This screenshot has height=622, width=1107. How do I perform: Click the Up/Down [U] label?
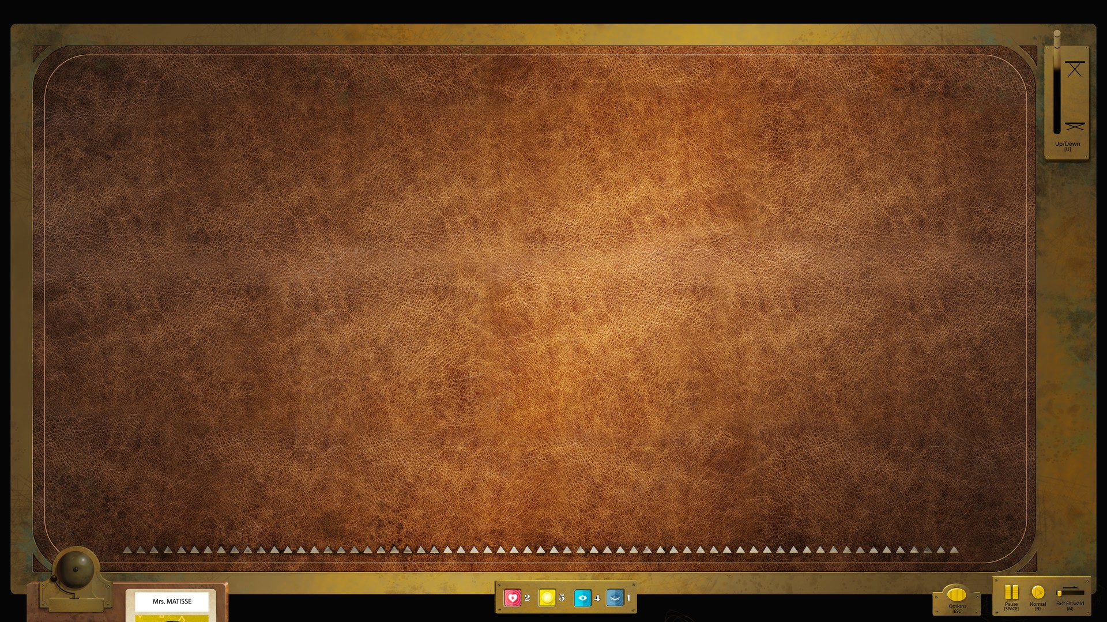pos(1067,146)
